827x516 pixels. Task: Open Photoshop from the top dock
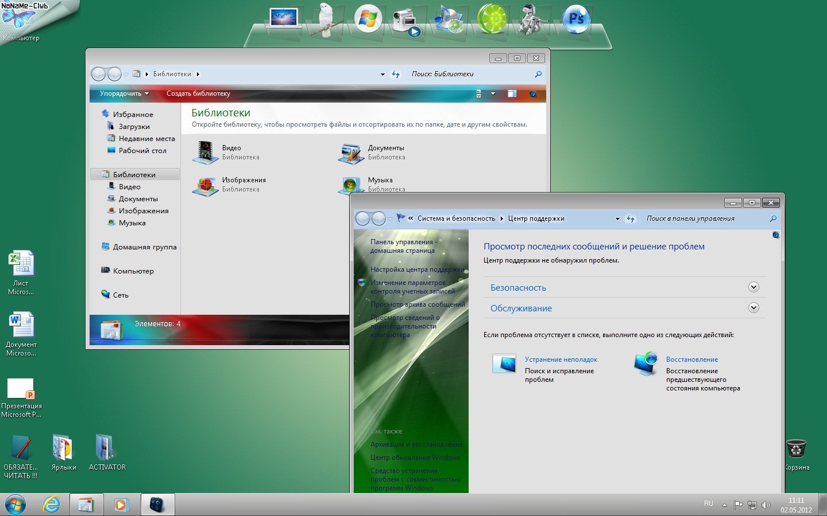(x=576, y=20)
